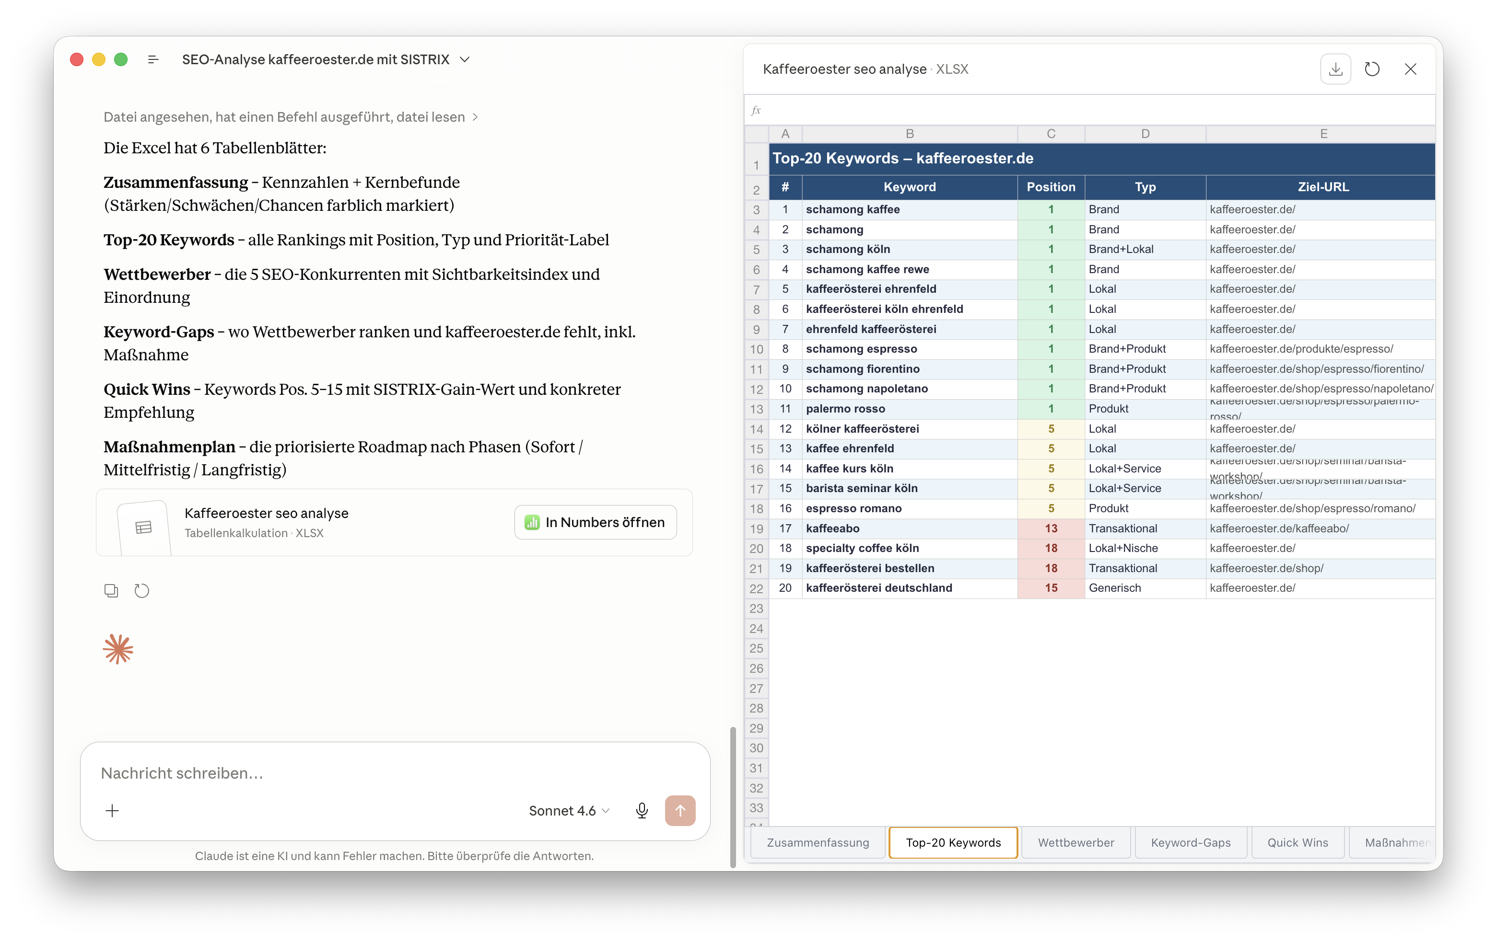Screen dimensions: 1497x942
Task: Open chat title dropdown chevron
Action: pyautogui.click(x=465, y=59)
